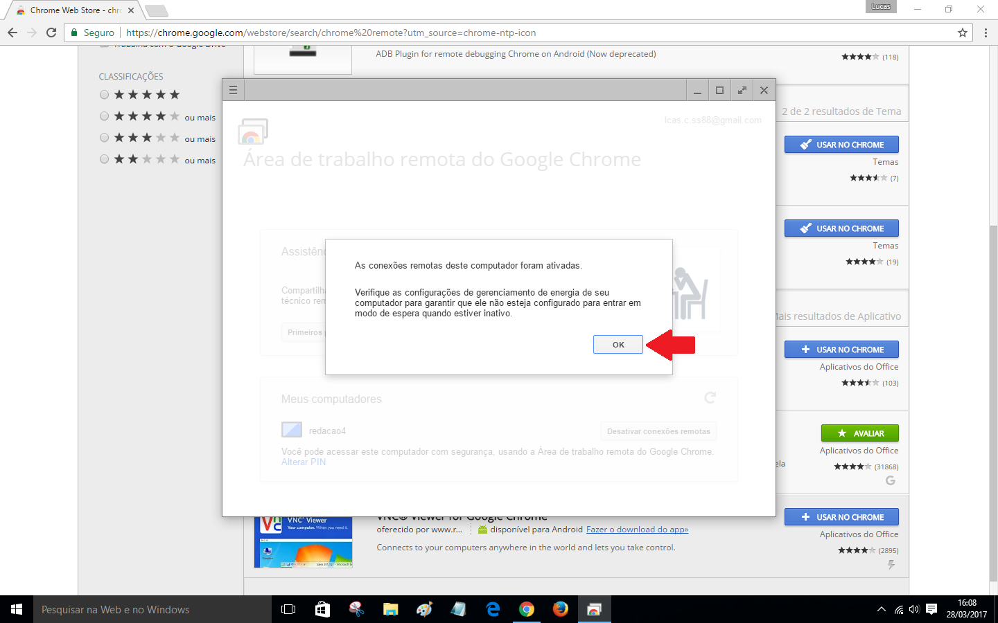
Task: Select the two stars or more filter
Action: tap(105, 159)
